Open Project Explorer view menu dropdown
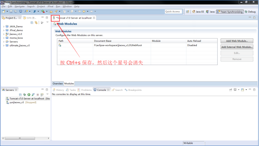 coord(47,22)
